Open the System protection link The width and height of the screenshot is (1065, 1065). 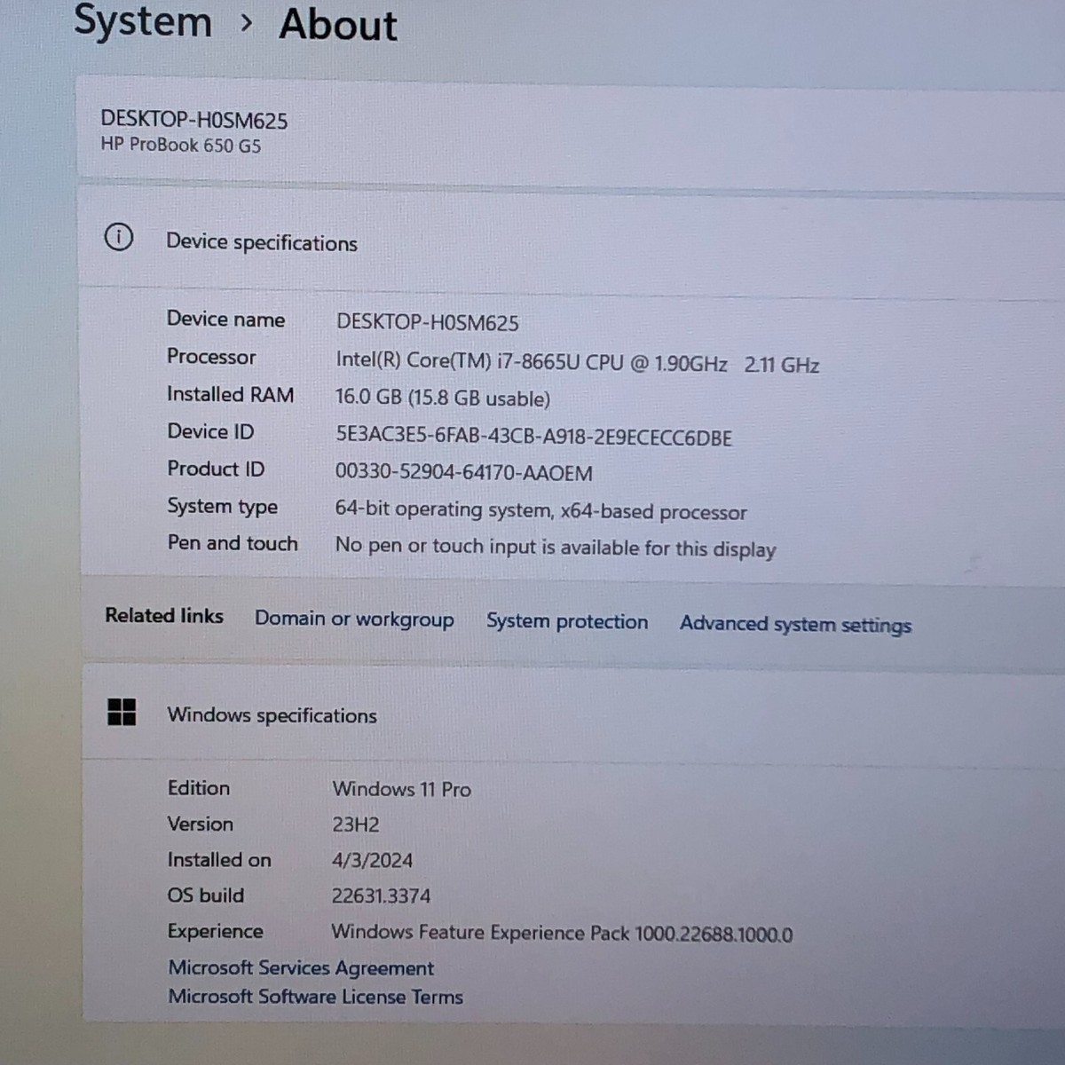point(567,621)
